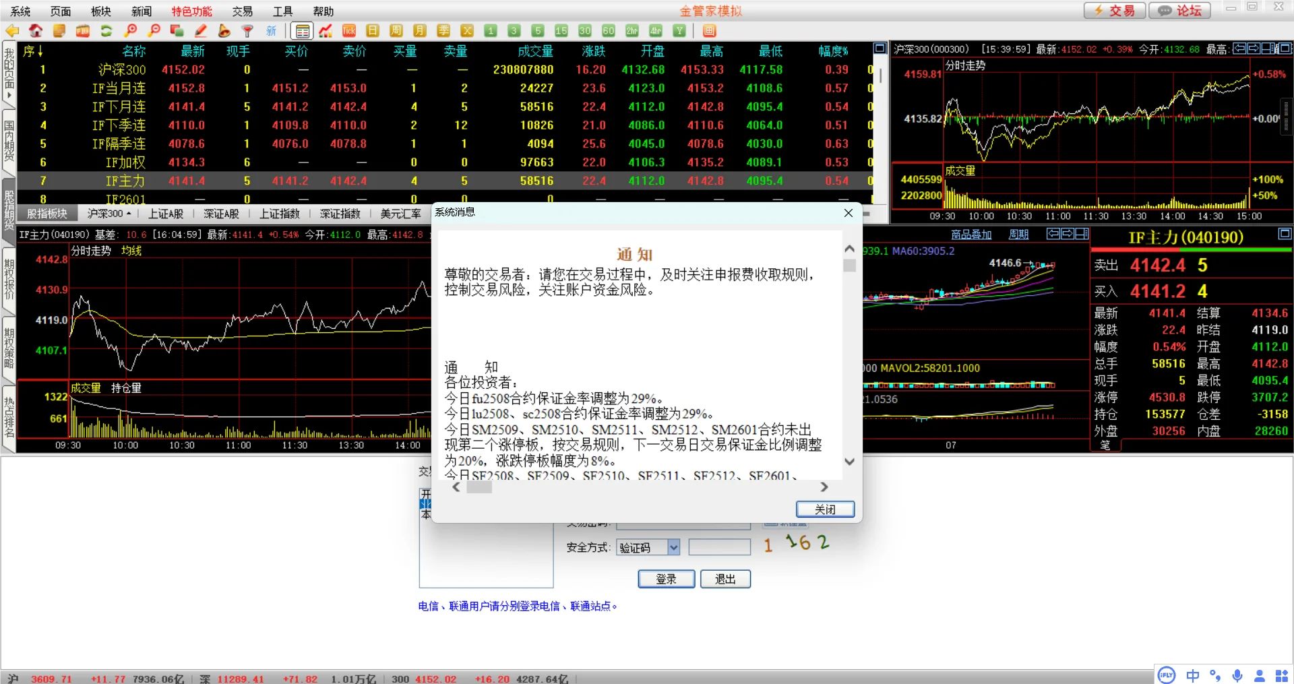Click the 交易 button in the title bar

click(x=1115, y=11)
